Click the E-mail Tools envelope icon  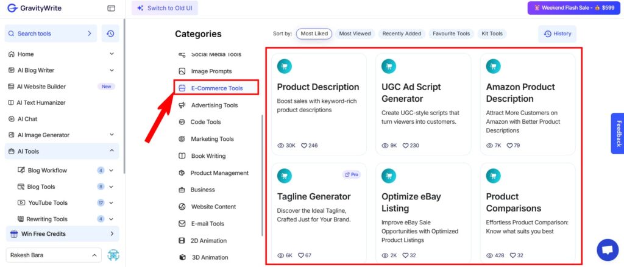pos(182,224)
